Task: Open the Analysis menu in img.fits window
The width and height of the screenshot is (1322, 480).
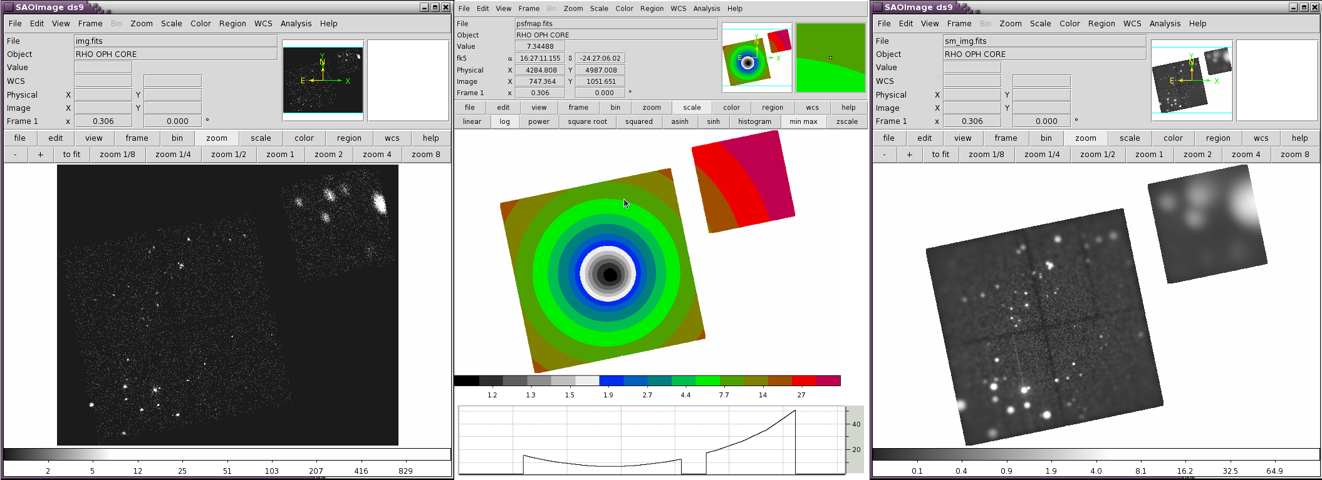Action: (x=296, y=24)
